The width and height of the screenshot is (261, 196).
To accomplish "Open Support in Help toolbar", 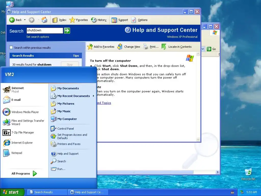I will [120, 20].
